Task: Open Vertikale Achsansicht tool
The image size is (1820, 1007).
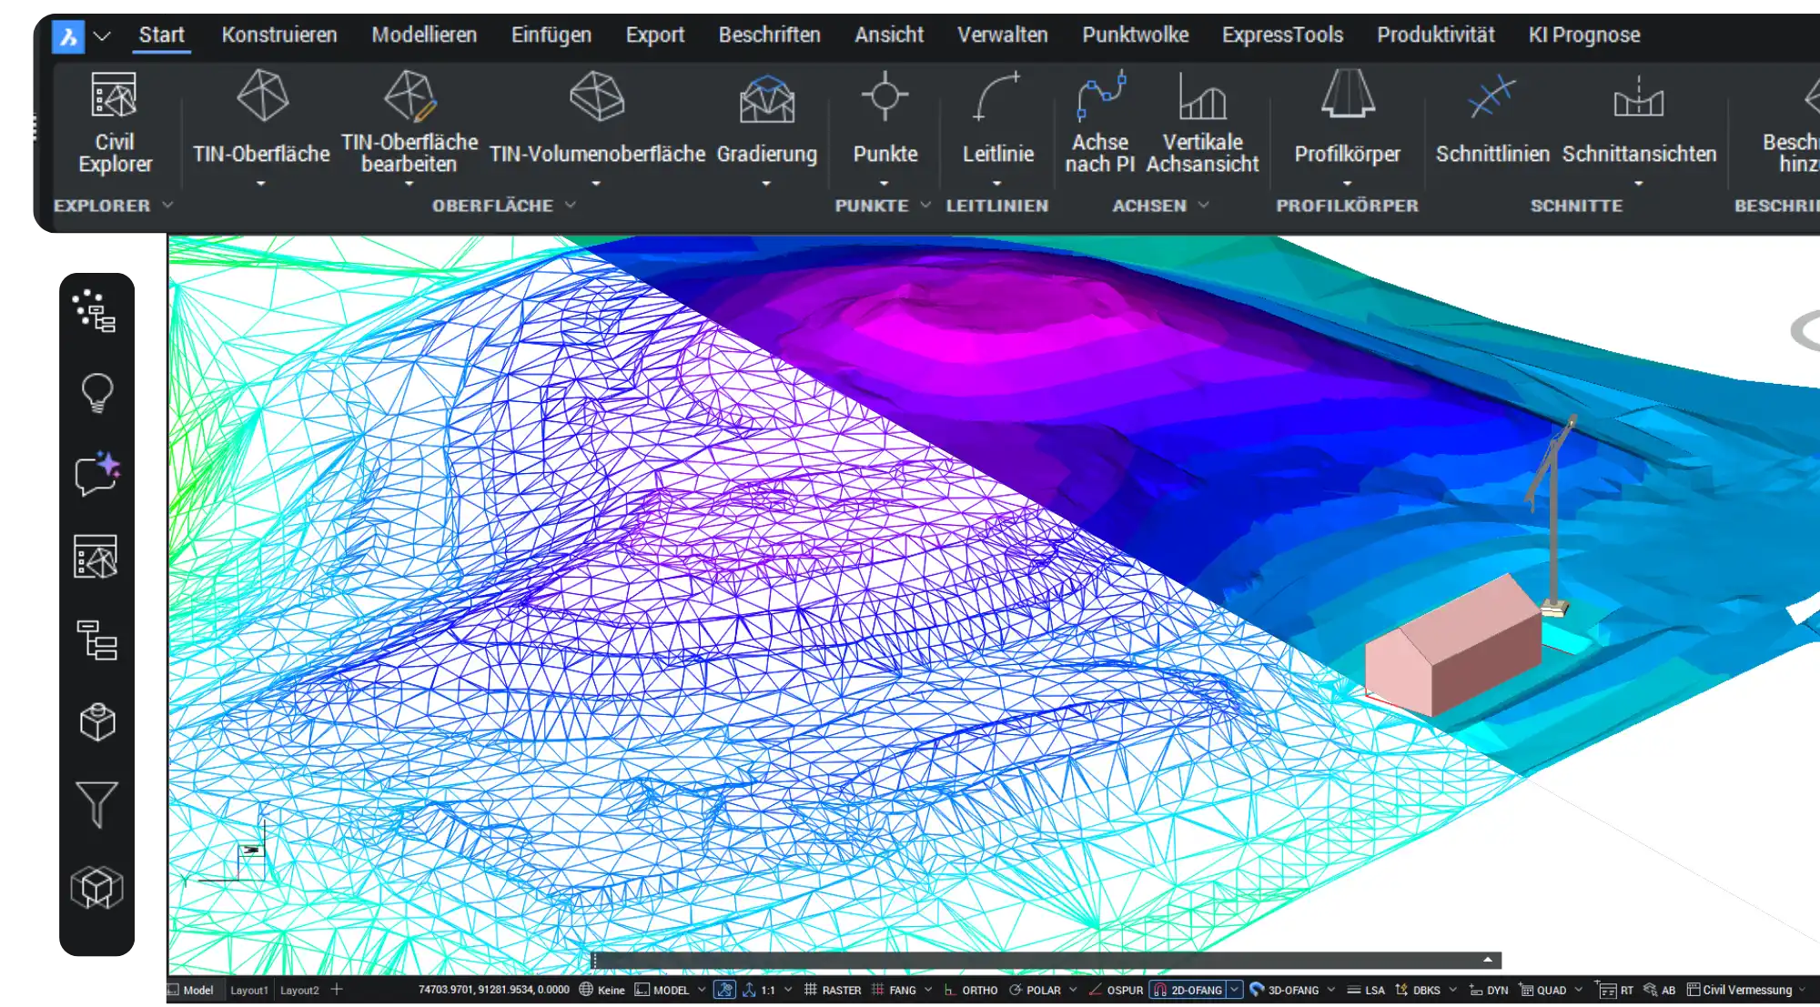Action: tap(1202, 125)
